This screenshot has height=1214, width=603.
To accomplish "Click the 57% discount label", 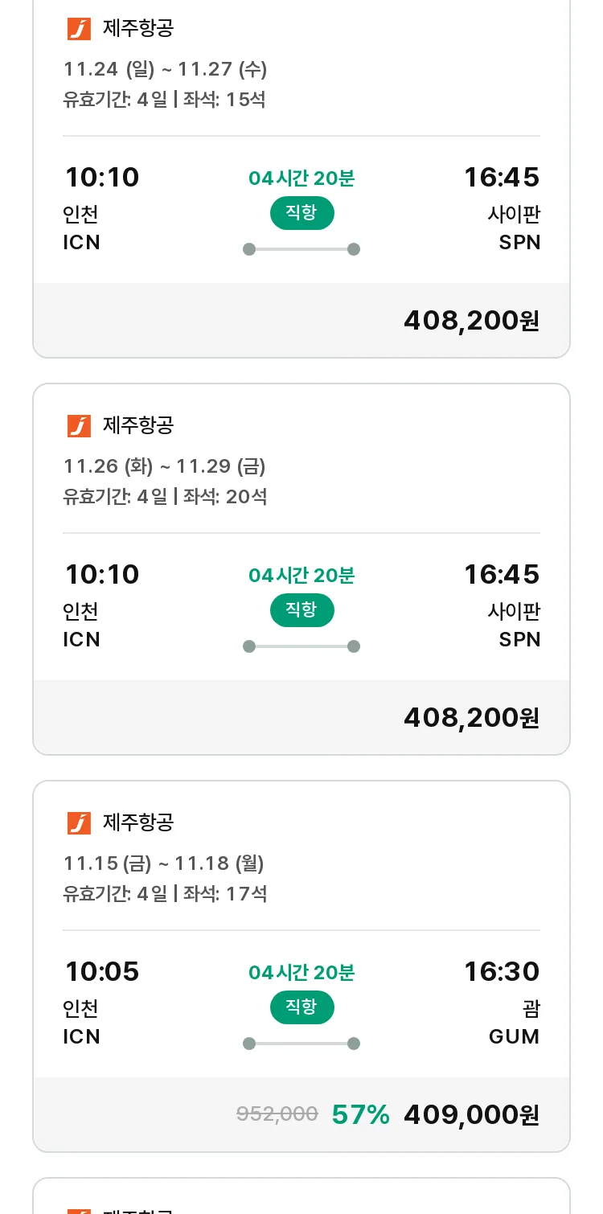I will tap(361, 1114).
